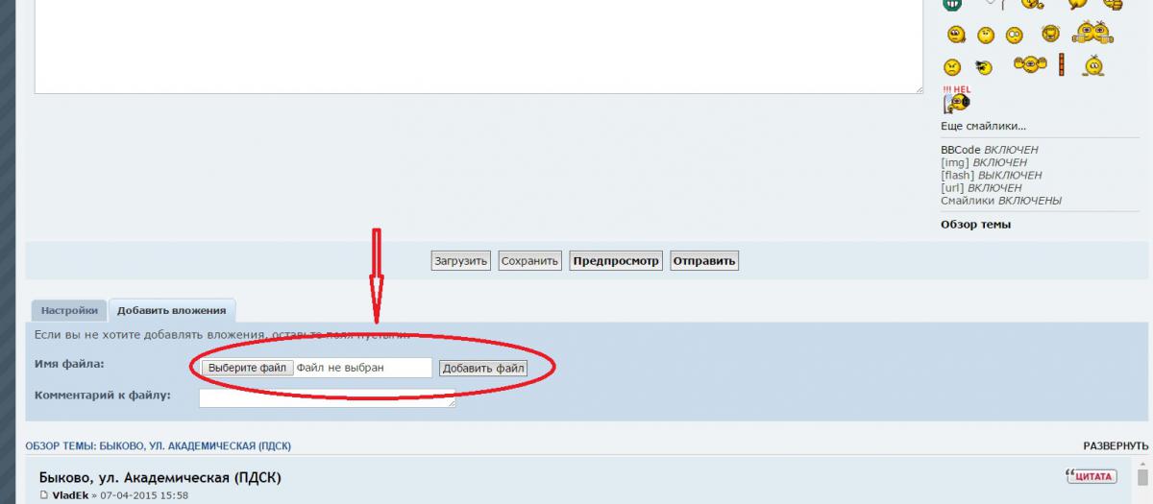
Task: Select the Добавить вложения tab
Action: pos(172,311)
